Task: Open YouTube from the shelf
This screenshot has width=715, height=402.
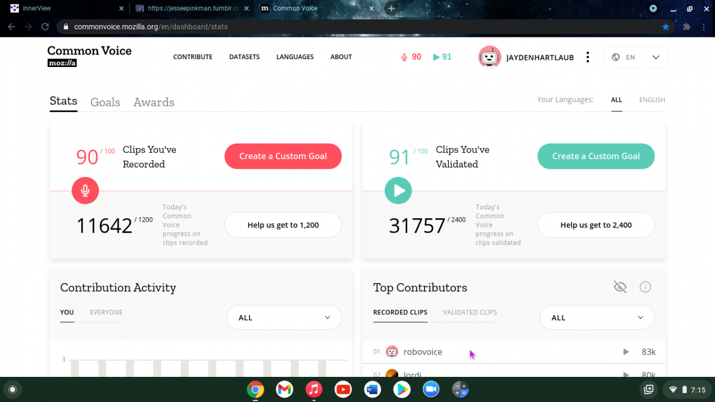Action: click(343, 390)
